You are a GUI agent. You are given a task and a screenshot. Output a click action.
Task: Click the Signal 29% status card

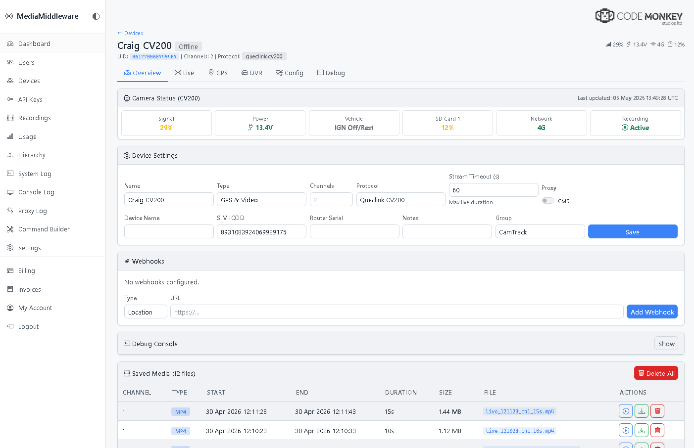(166, 123)
